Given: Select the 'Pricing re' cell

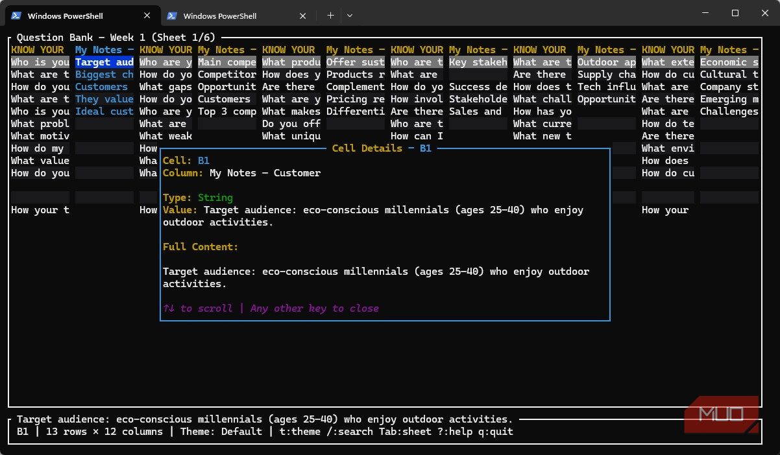Looking at the screenshot, I should click(356, 99).
